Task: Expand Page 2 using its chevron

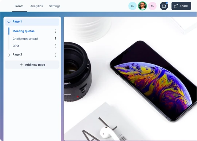Action: pyautogui.click(x=9, y=55)
